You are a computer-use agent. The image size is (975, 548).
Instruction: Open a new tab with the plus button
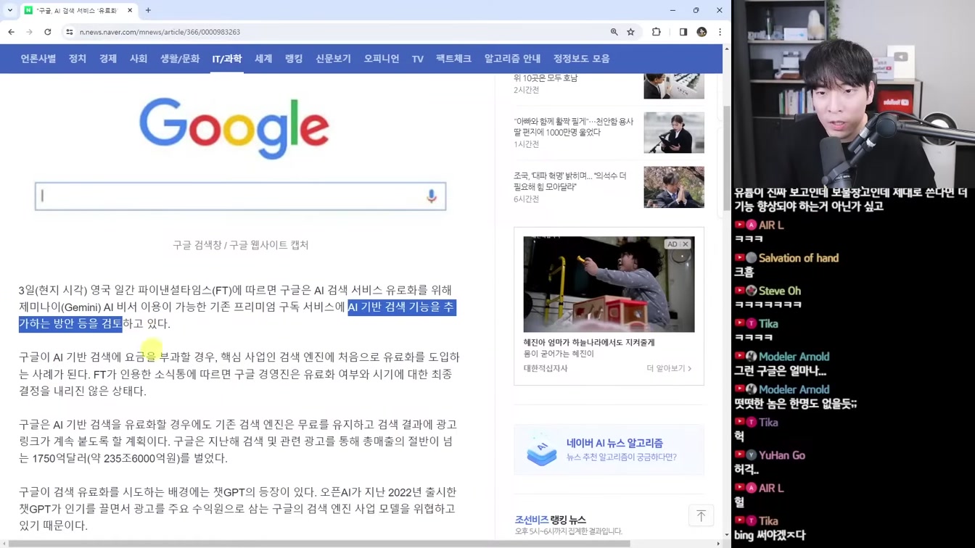148,10
